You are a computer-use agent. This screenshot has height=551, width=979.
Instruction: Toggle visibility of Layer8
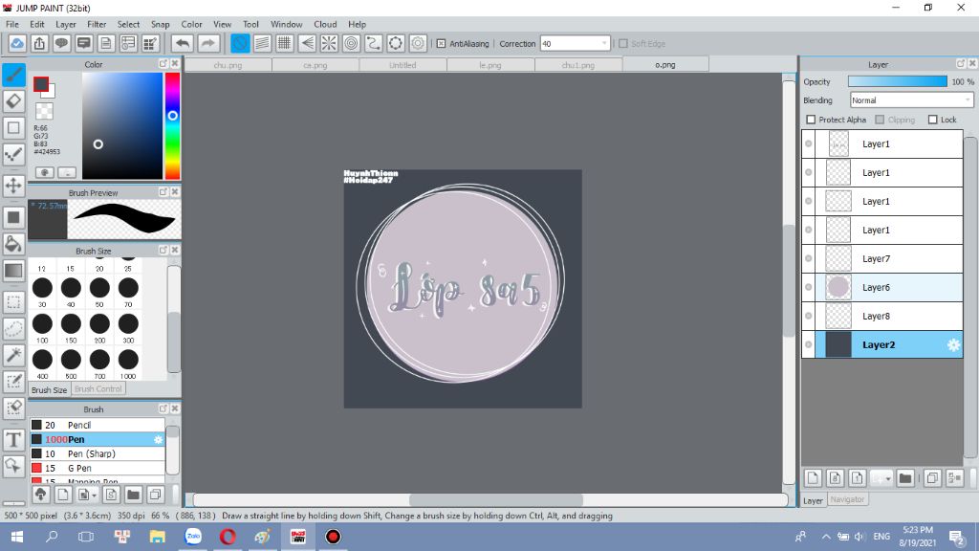point(809,316)
